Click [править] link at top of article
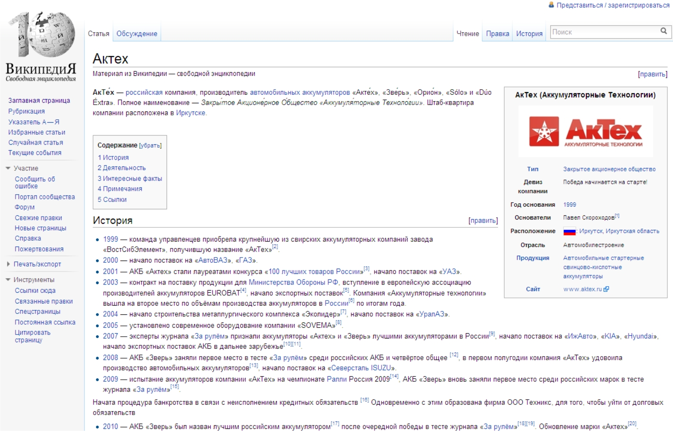This screenshot has width=673, height=431. coord(653,74)
